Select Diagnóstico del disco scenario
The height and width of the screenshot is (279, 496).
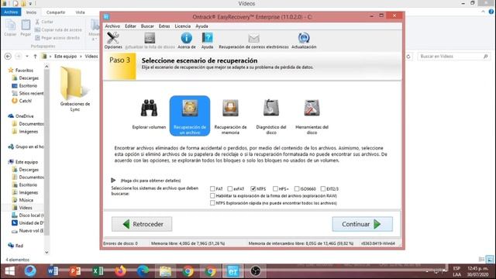click(271, 116)
